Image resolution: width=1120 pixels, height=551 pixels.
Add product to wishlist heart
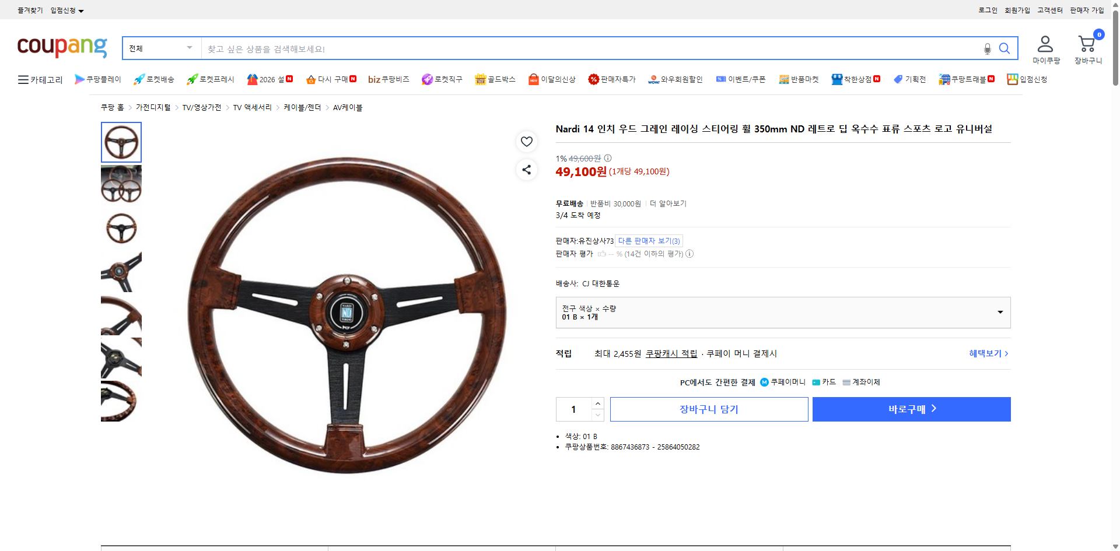[527, 141]
